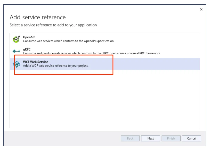This screenshot has width=211, height=152.
Task: Click the bold gRPC label
Action: [27, 49]
